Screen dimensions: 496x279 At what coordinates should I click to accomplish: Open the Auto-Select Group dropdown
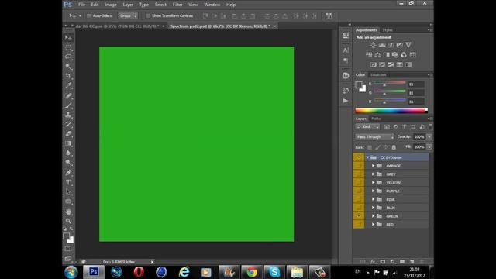(x=128, y=15)
